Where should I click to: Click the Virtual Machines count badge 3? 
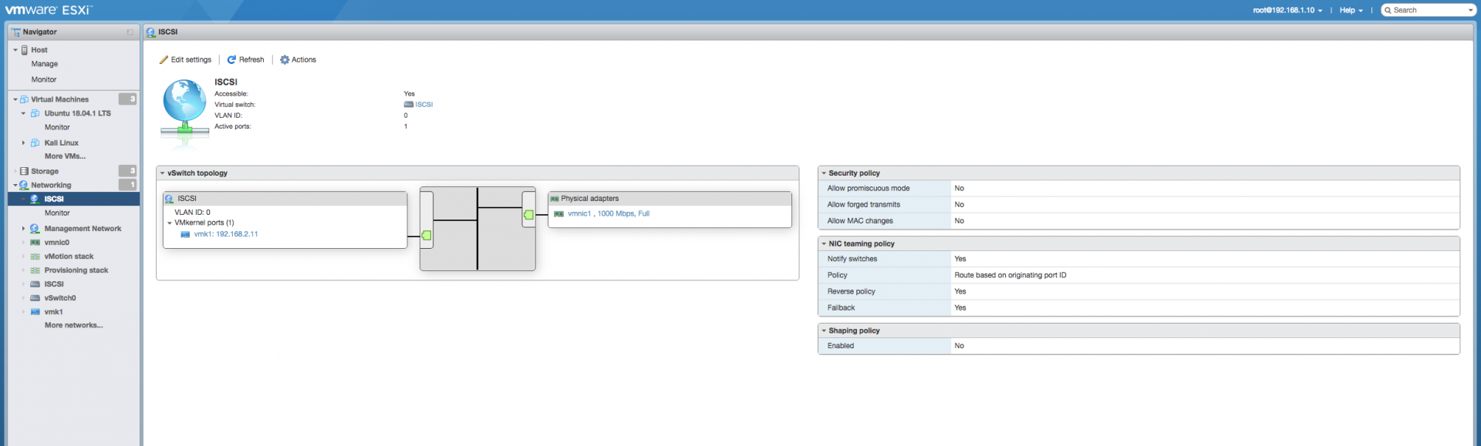click(127, 99)
